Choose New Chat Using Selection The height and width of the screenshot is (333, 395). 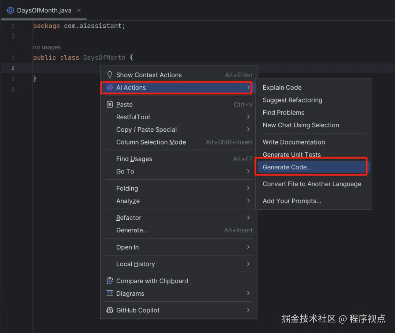(314, 125)
